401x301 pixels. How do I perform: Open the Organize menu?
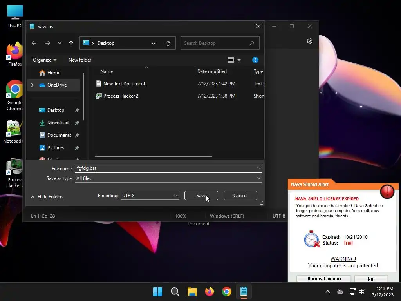(x=45, y=60)
